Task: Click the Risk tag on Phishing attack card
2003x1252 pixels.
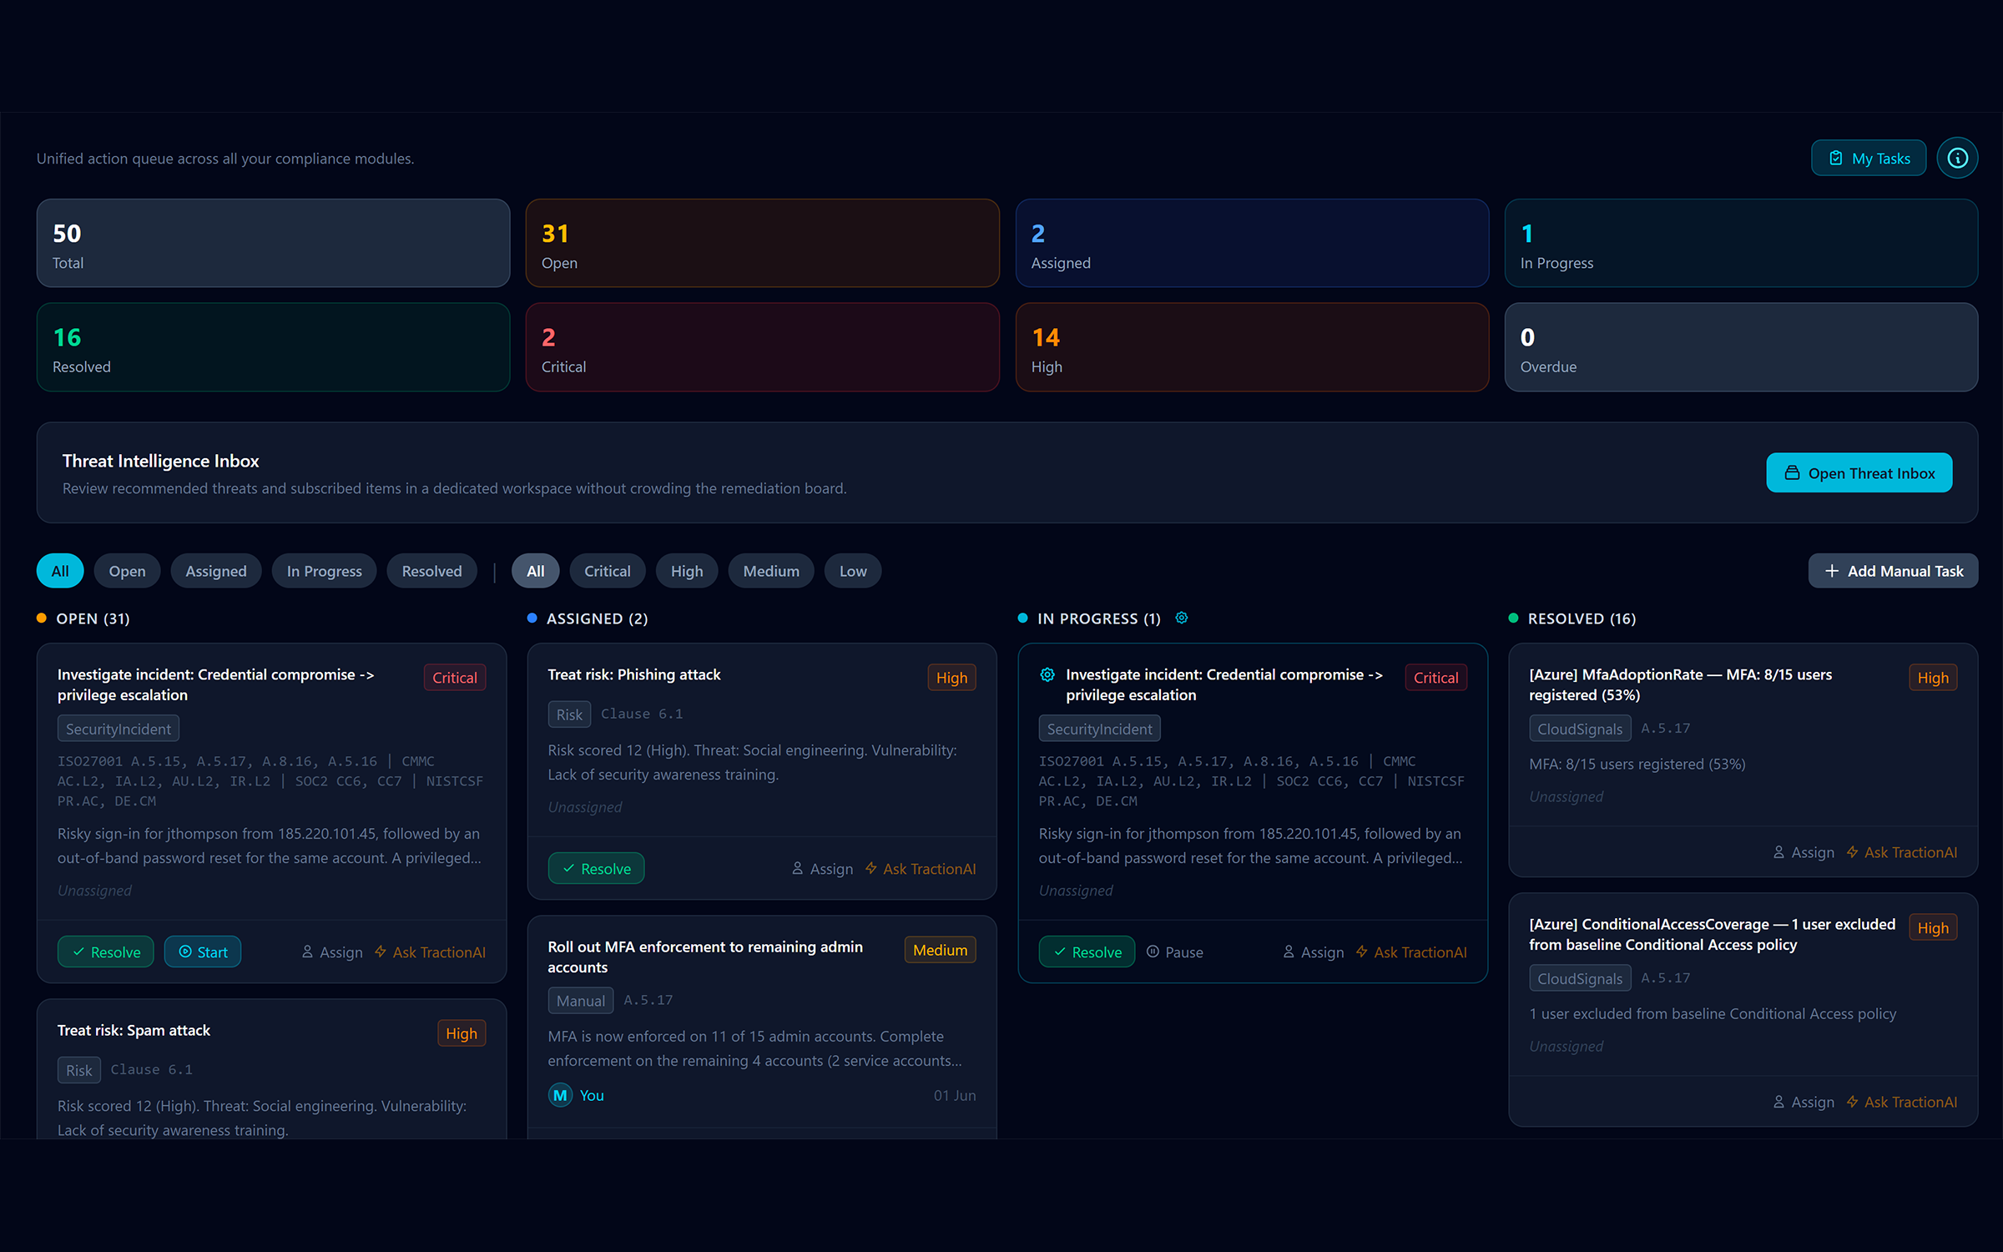Action: pos(569,714)
